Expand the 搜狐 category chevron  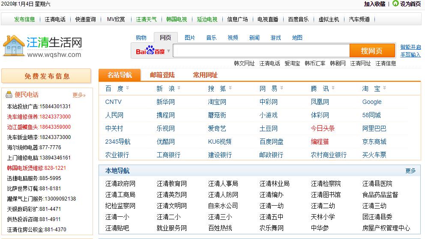click(x=230, y=88)
